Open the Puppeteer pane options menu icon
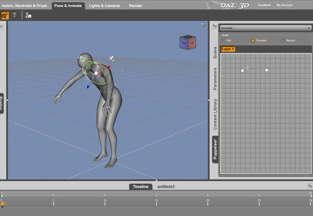The height and width of the screenshot is (216, 313). 215,26
